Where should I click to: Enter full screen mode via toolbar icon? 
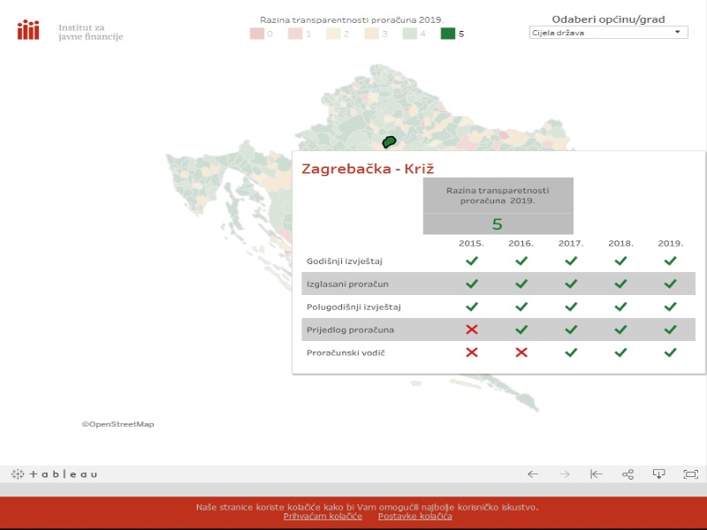coord(691,474)
